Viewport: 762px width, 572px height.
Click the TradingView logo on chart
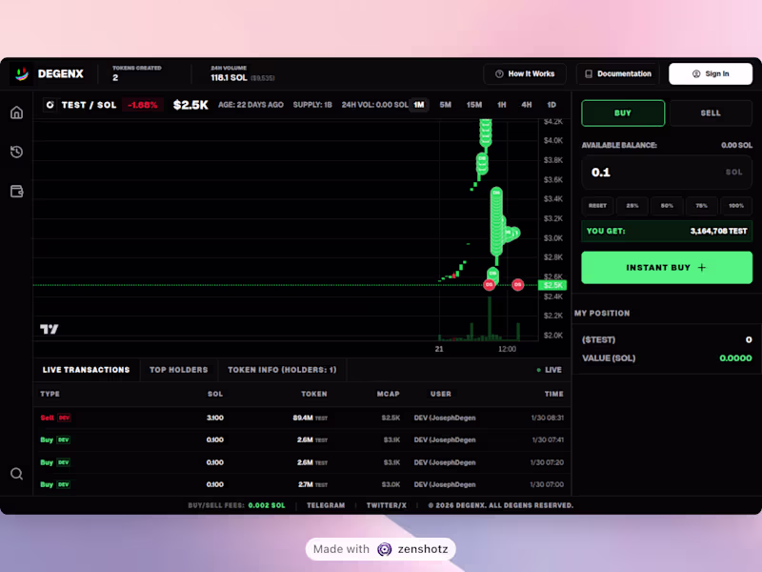(x=50, y=329)
